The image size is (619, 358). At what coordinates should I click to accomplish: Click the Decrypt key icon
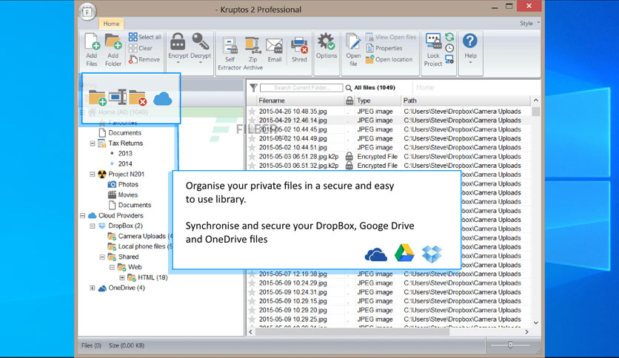[201, 42]
